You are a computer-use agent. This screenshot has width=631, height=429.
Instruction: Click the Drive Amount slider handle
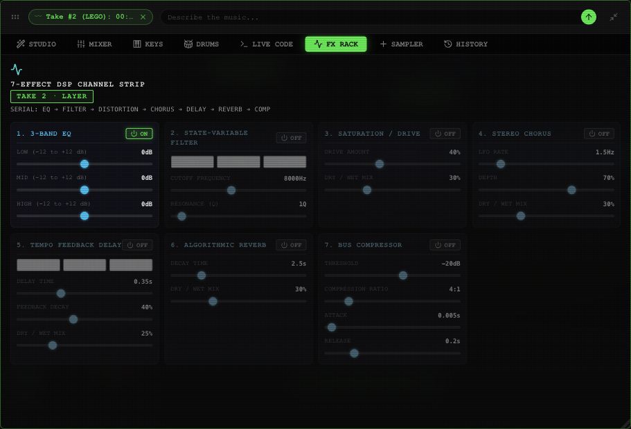click(x=380, y=164)
